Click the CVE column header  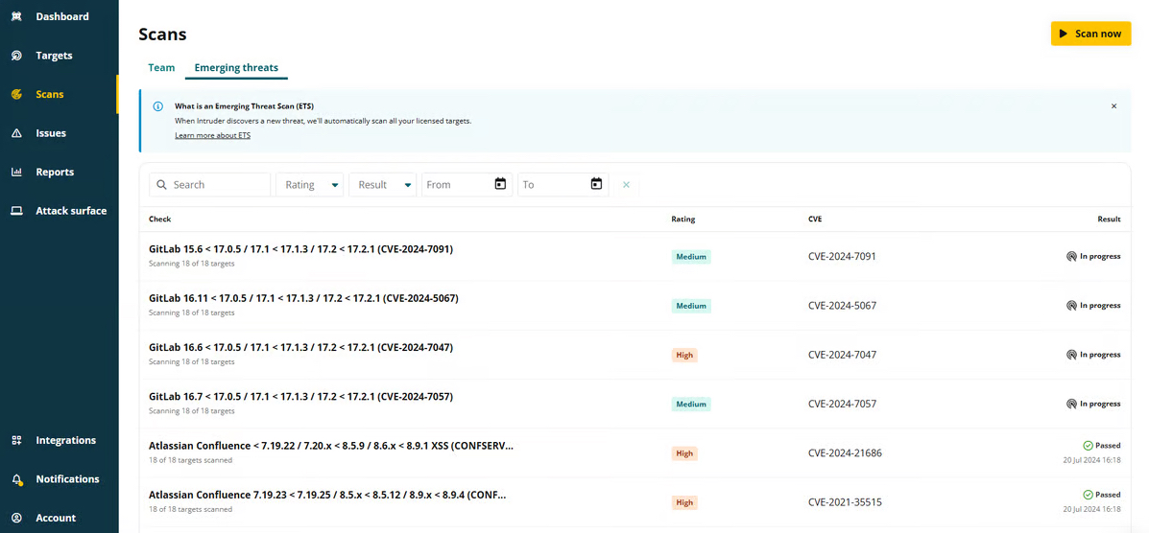click(x=815, y=219)
